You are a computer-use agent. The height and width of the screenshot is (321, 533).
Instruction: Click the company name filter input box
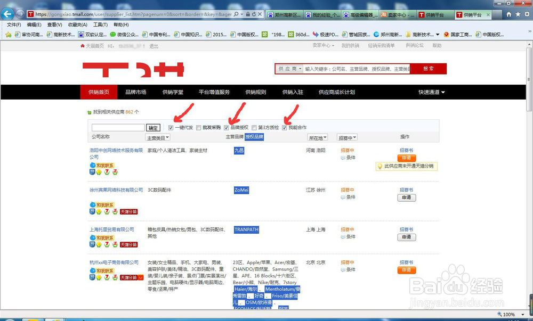[118, 128]
